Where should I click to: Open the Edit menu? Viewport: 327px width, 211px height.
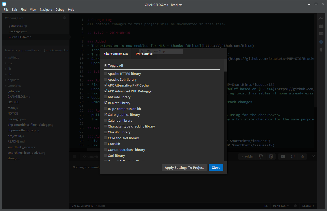pyautogui.click(x=15, y=10)
